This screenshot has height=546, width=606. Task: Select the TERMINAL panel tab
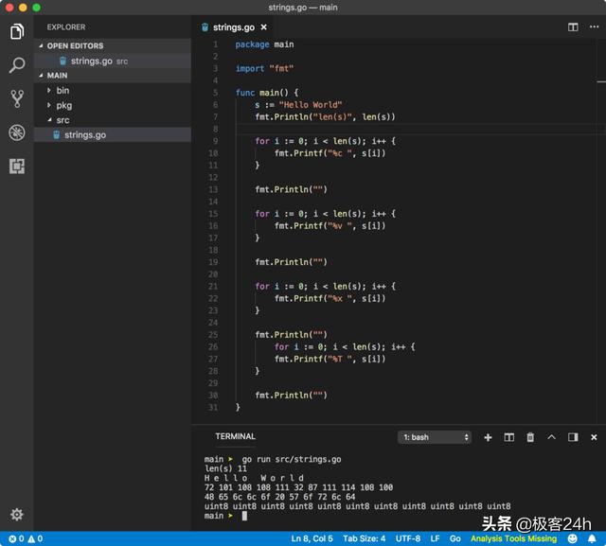(x=235, y=436)
